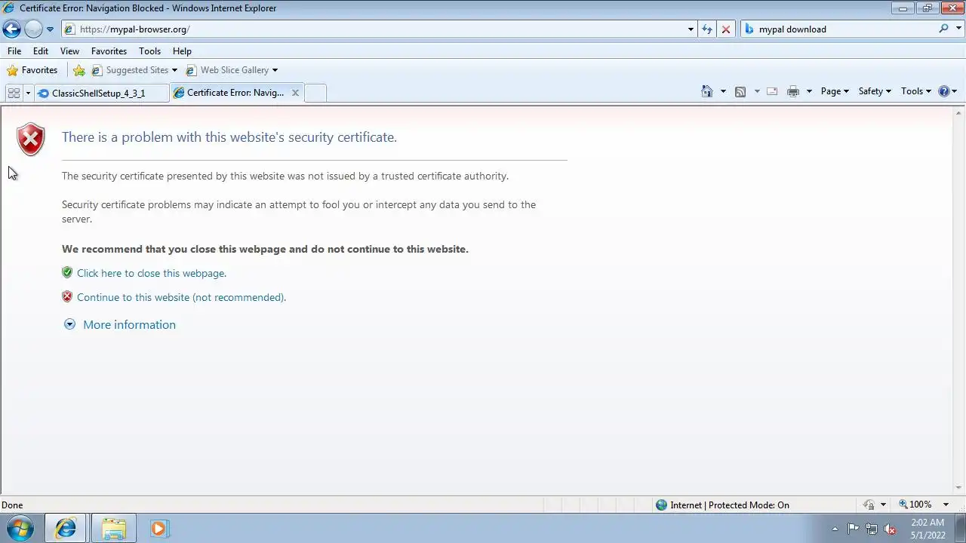Screen dimensions: 966x543
Task: Click the page scrollbar down arrow
Action: point(959,488)
